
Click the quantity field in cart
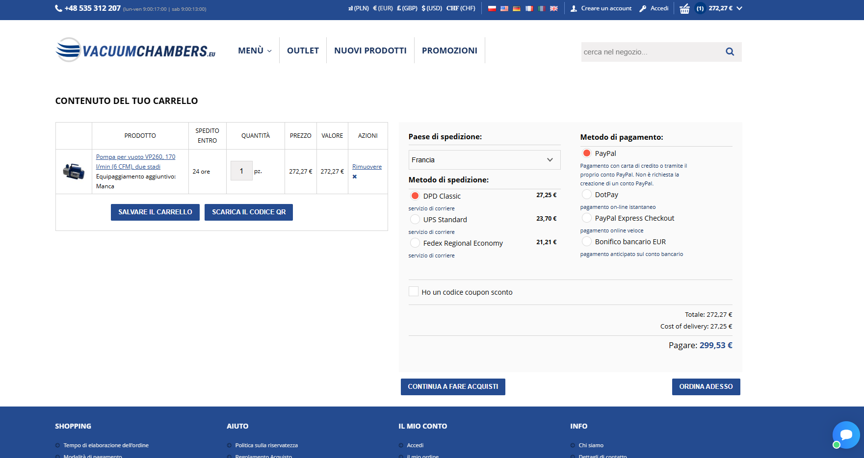pos(241,171)
